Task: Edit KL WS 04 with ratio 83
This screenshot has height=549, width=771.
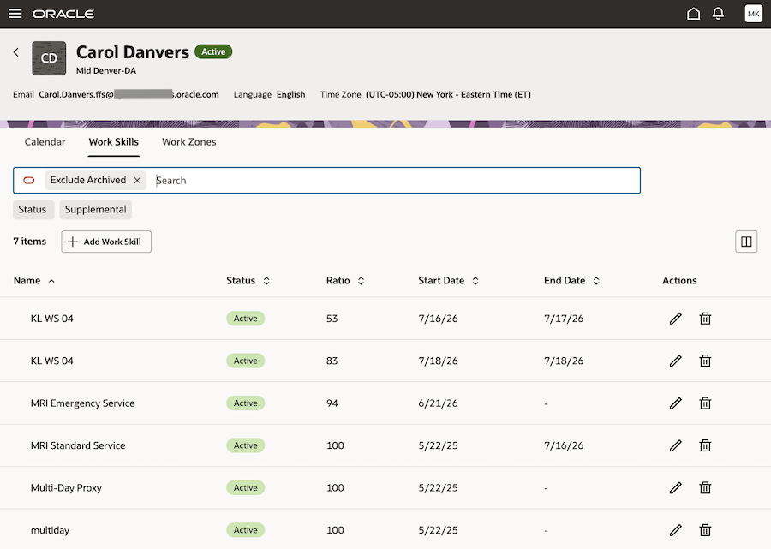Action: [676, 361]
